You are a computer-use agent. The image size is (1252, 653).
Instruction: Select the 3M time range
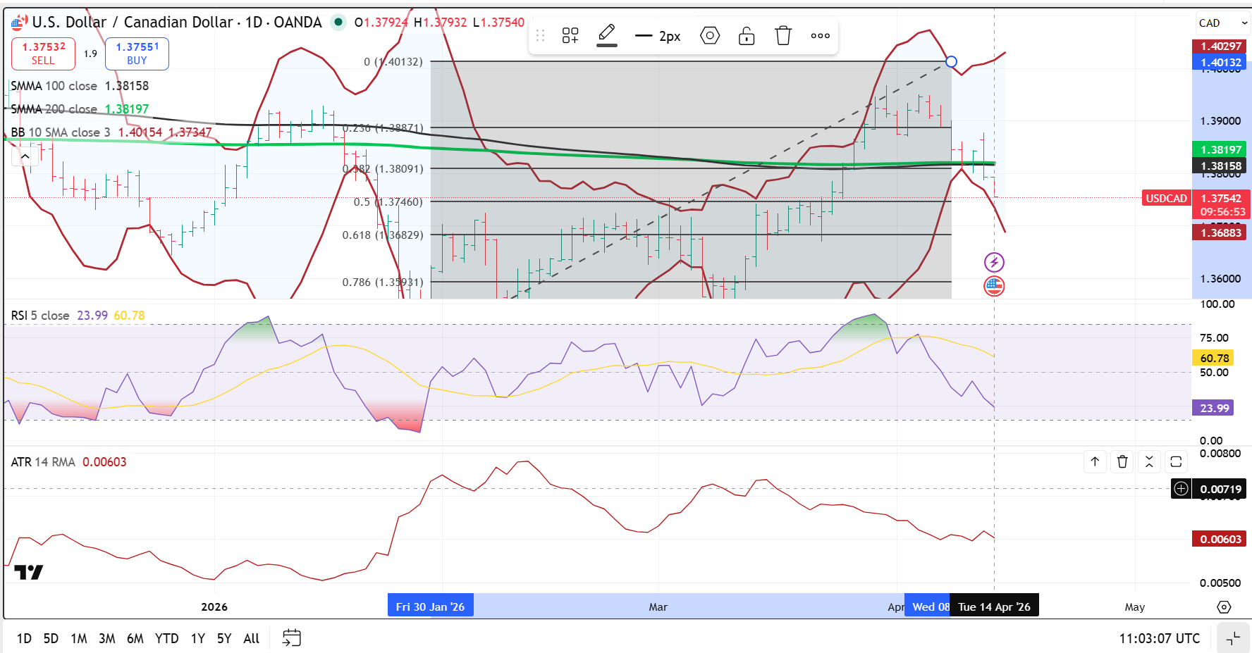(106, 638)
